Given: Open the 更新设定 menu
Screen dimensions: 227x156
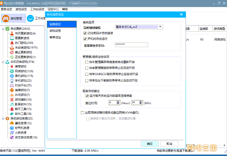Looking at the screenshot, I should (6, 9).
